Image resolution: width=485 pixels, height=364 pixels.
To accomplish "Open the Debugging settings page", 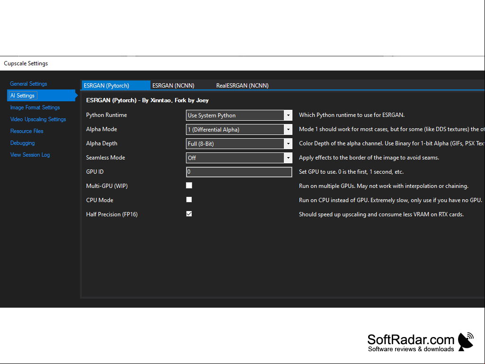I will 22,142.
